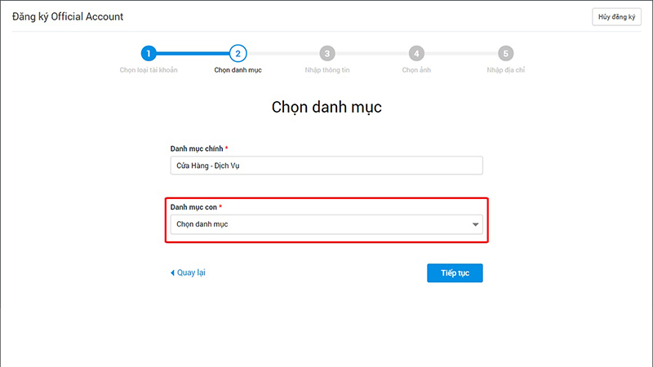This screenshot has height=367, width=653.
Task: Click the dropdown arrow of Danh mục con
Action: (475, 225)
